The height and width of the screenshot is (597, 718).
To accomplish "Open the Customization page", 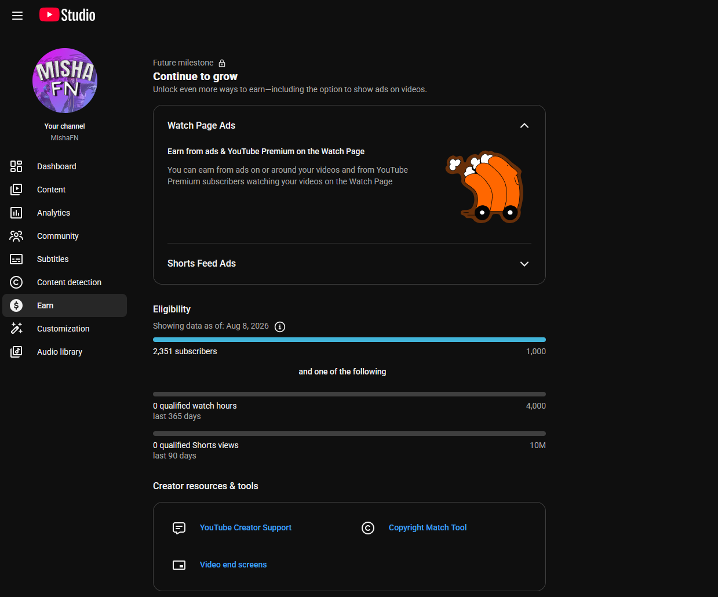I will [64, 329].
